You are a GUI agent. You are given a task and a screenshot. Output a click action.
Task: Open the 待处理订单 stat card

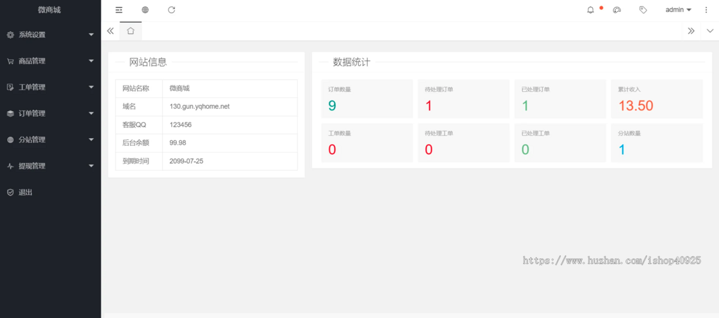point(464,99)
